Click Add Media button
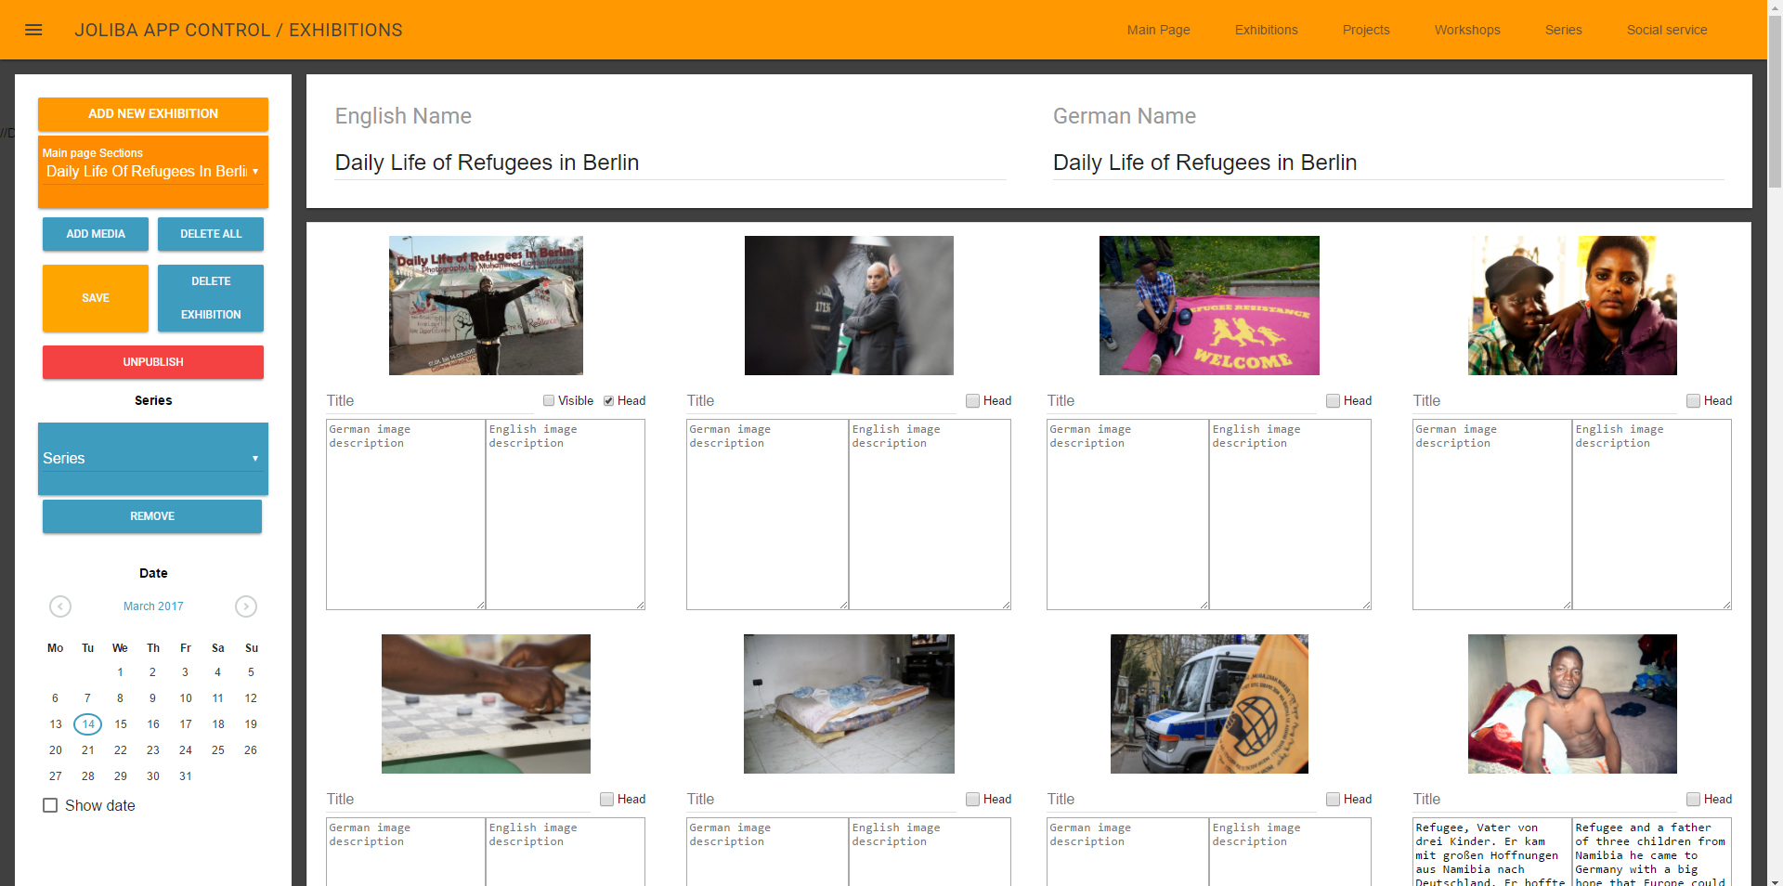 pos(96,234)
